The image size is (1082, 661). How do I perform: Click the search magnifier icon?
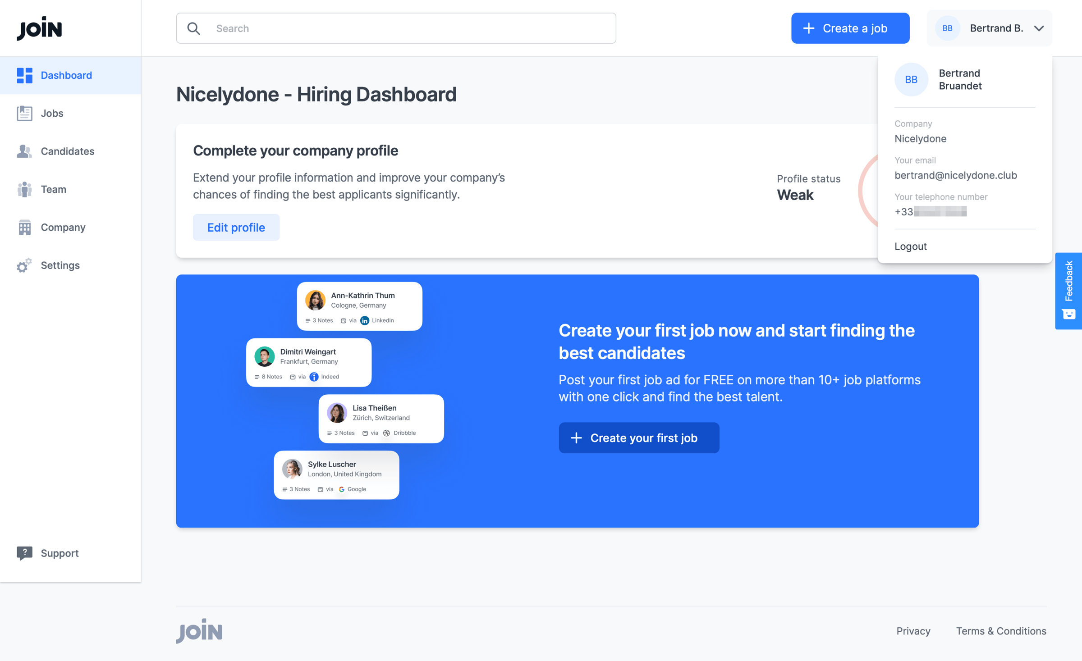[194, 28]
